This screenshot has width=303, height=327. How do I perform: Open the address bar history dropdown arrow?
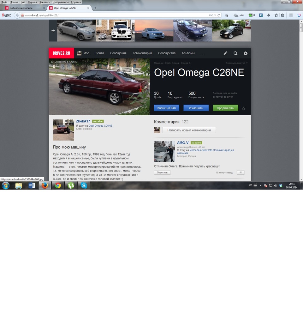(215, 15)
